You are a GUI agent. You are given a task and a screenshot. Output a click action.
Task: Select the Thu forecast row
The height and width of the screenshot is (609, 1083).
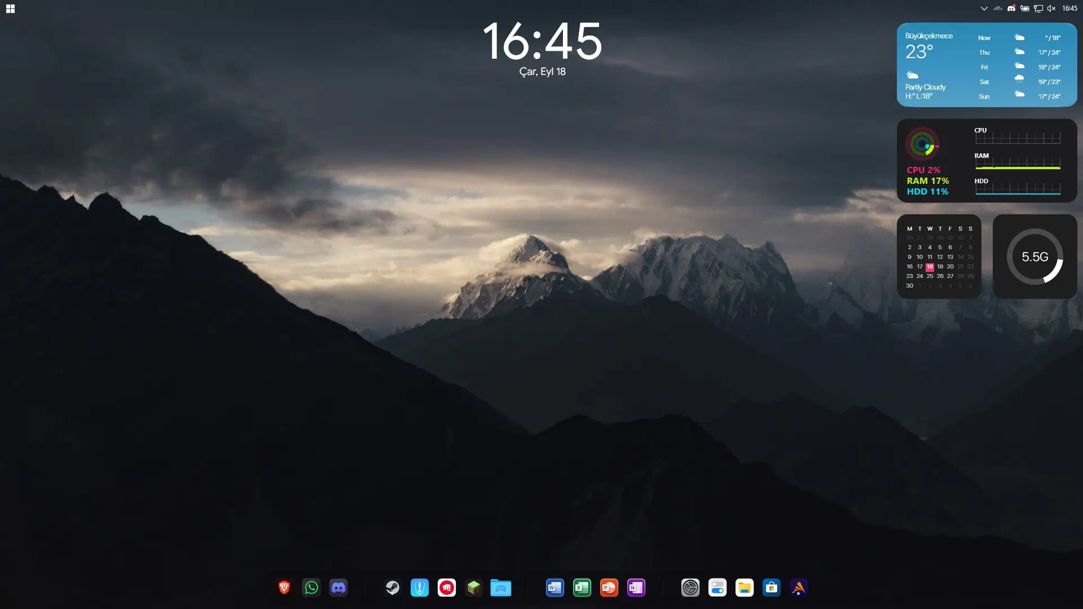pyautogui.click(x=1019, y=52)
